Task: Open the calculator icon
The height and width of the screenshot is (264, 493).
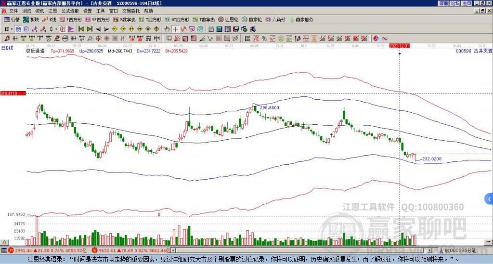Action: (219, 29)
